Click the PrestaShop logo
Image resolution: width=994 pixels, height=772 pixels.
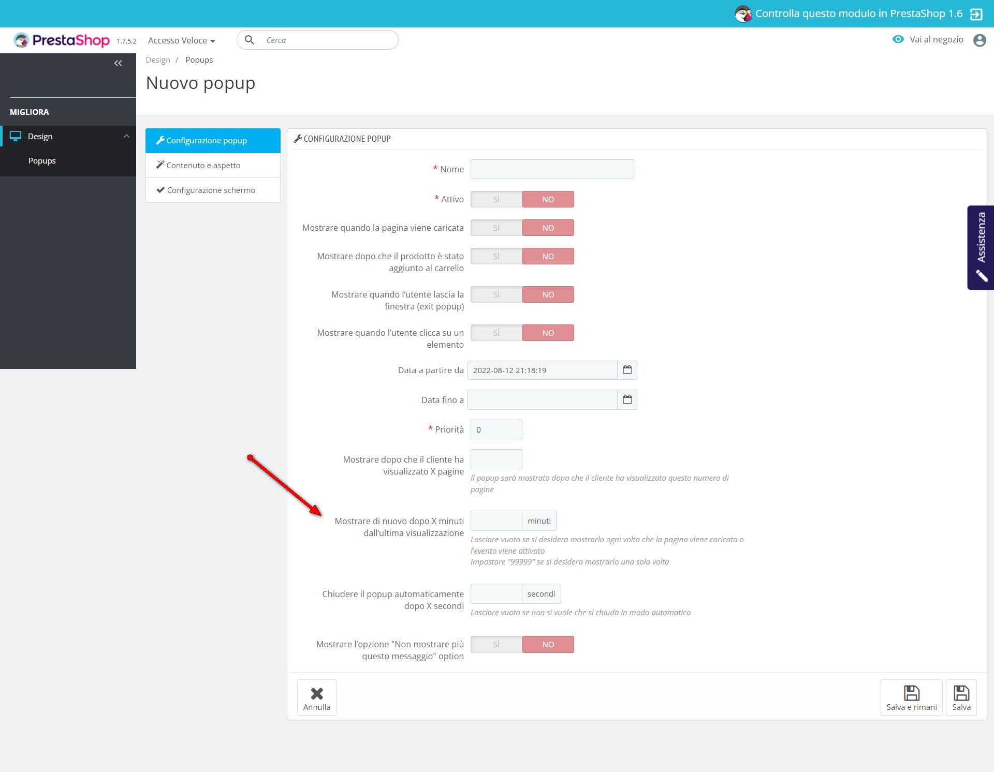click(62, 40)
